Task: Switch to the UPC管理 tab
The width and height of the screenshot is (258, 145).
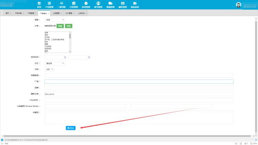Action: pyautogui.click(x=69, y=13)
